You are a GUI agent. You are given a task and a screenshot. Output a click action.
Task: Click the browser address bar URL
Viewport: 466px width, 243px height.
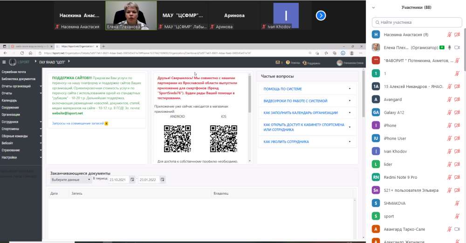[148, 53]
